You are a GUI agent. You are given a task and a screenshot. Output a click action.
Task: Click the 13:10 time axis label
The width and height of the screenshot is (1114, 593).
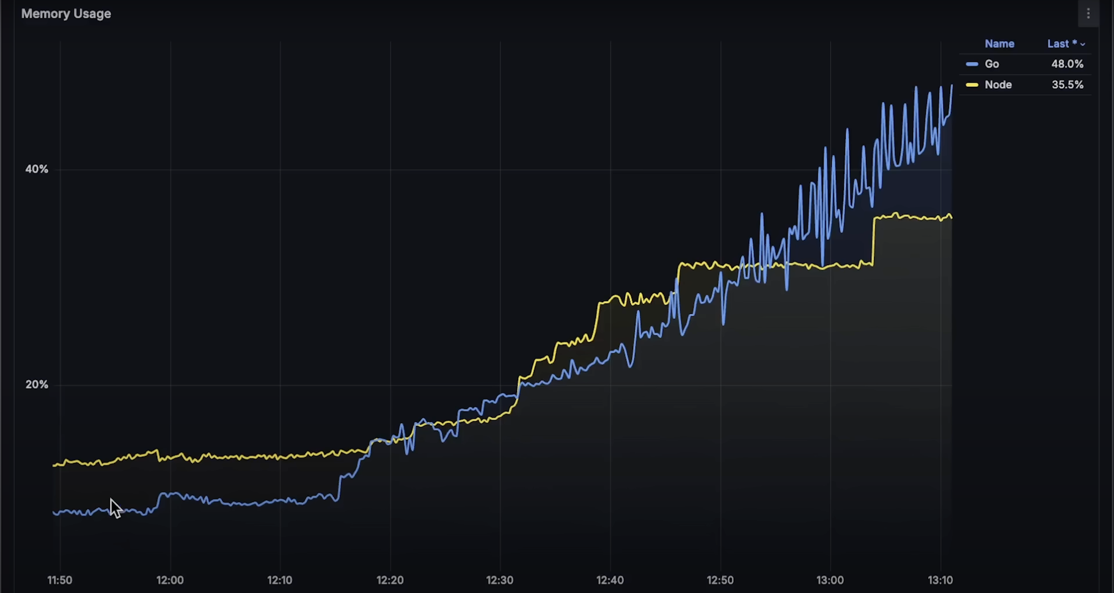point(940,580)
